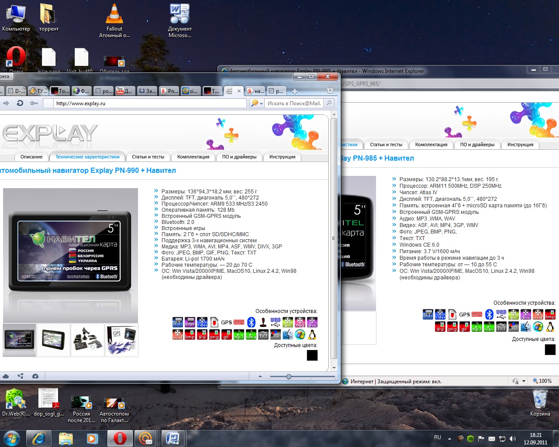Click Windows Start button
559x447 pixels.
[12, 438]
